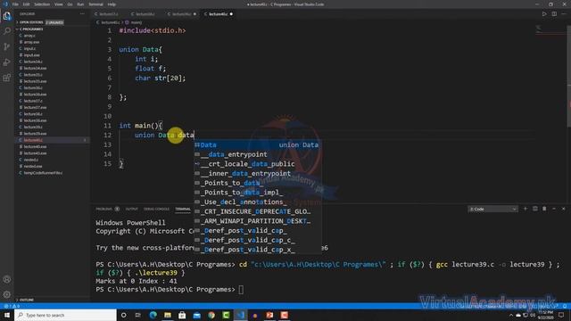Launch Microsoft Edge from the taskbar
Viewport: 571px width, 321px height.
tap(153, 315)
